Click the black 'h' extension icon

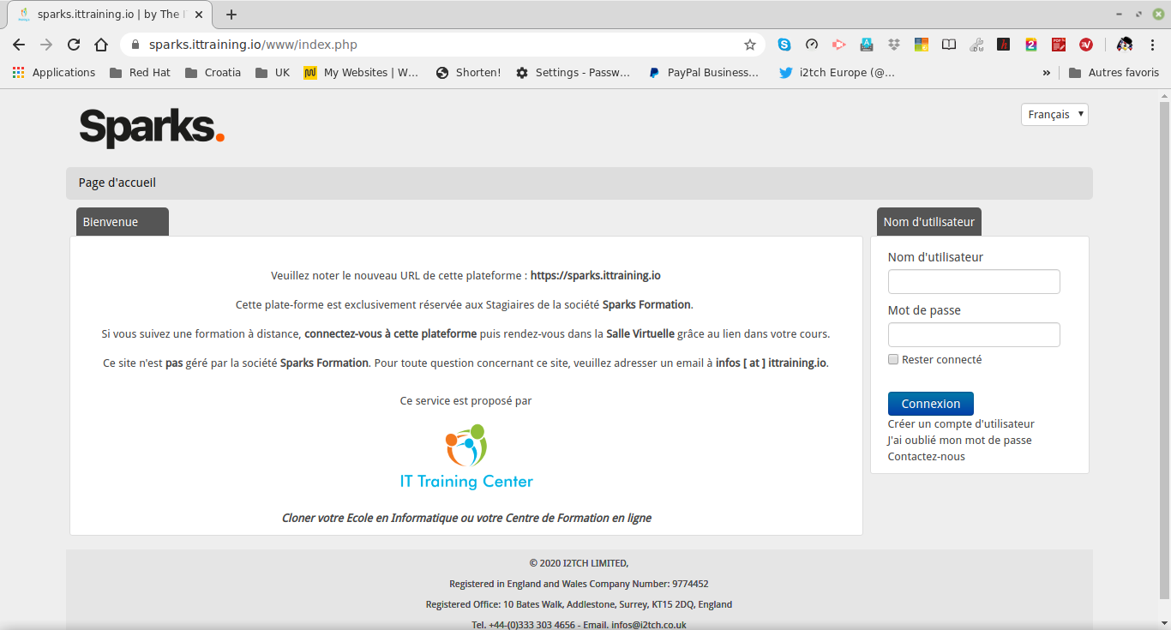(1004, 45)
